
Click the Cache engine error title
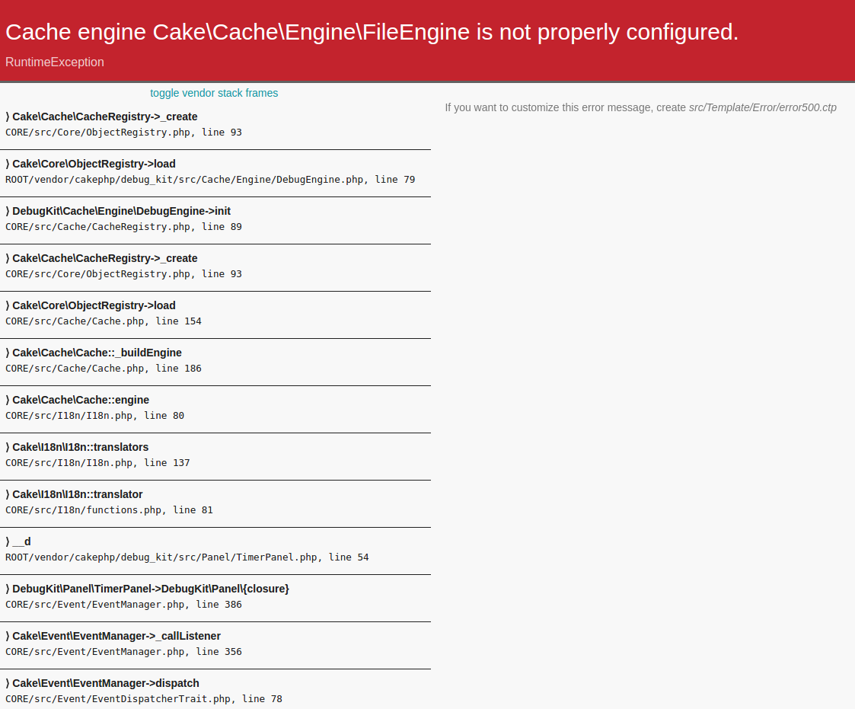tap(372, 32)
